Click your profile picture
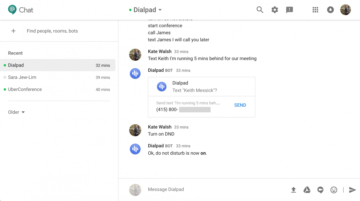360x201 pixels. pyautogui.click(x=345, y=10)
